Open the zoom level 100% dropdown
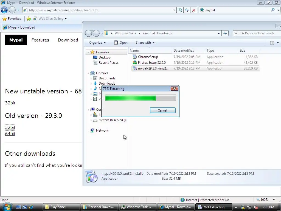The width and height of the screenshot is (281, 211). click(x=274, y=200)
